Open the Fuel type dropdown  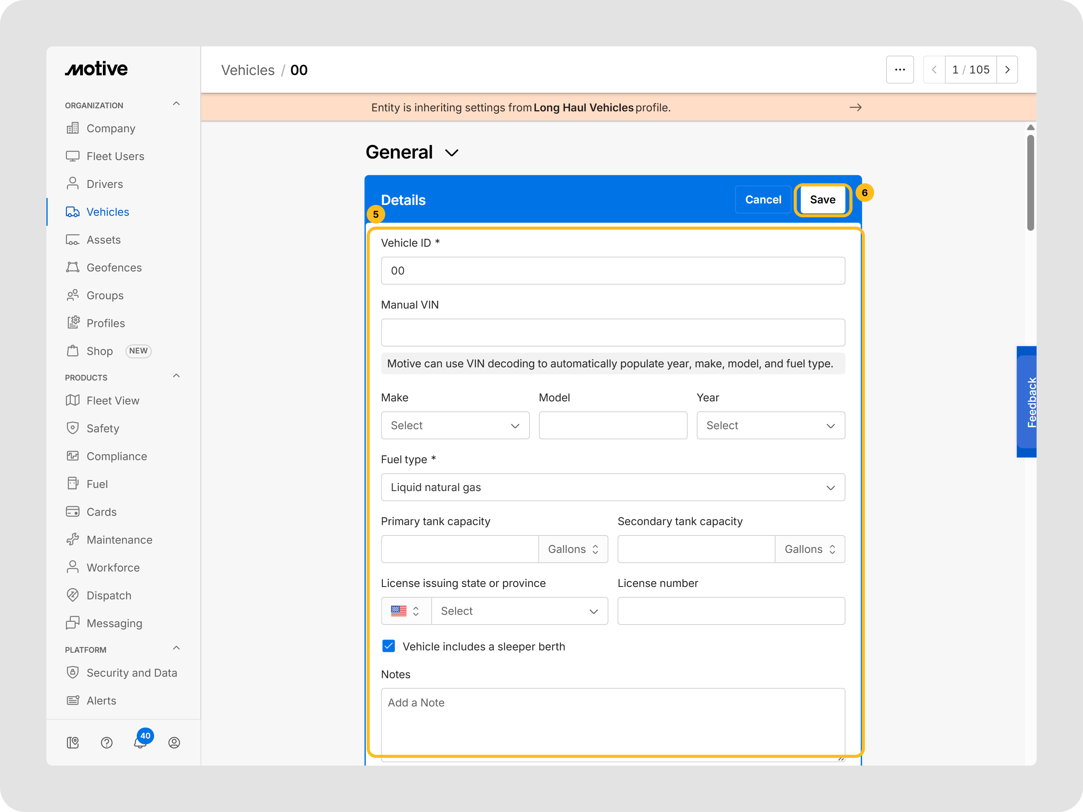(x=613, y=487)
